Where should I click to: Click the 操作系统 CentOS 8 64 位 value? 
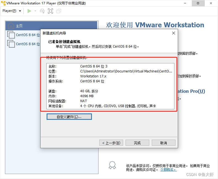[92, 81]
